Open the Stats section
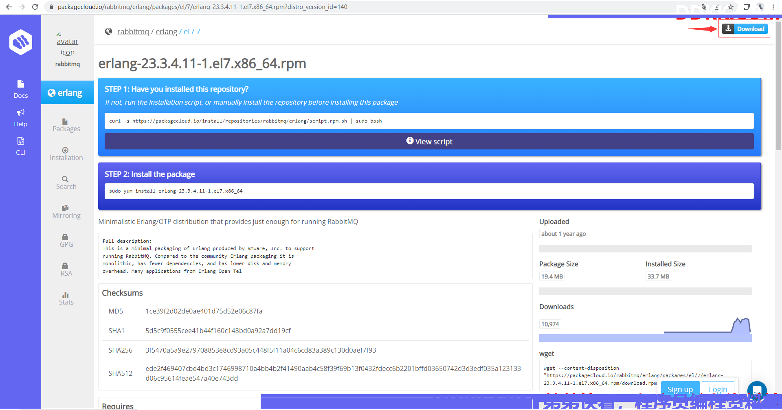 (x=66, y=299)
